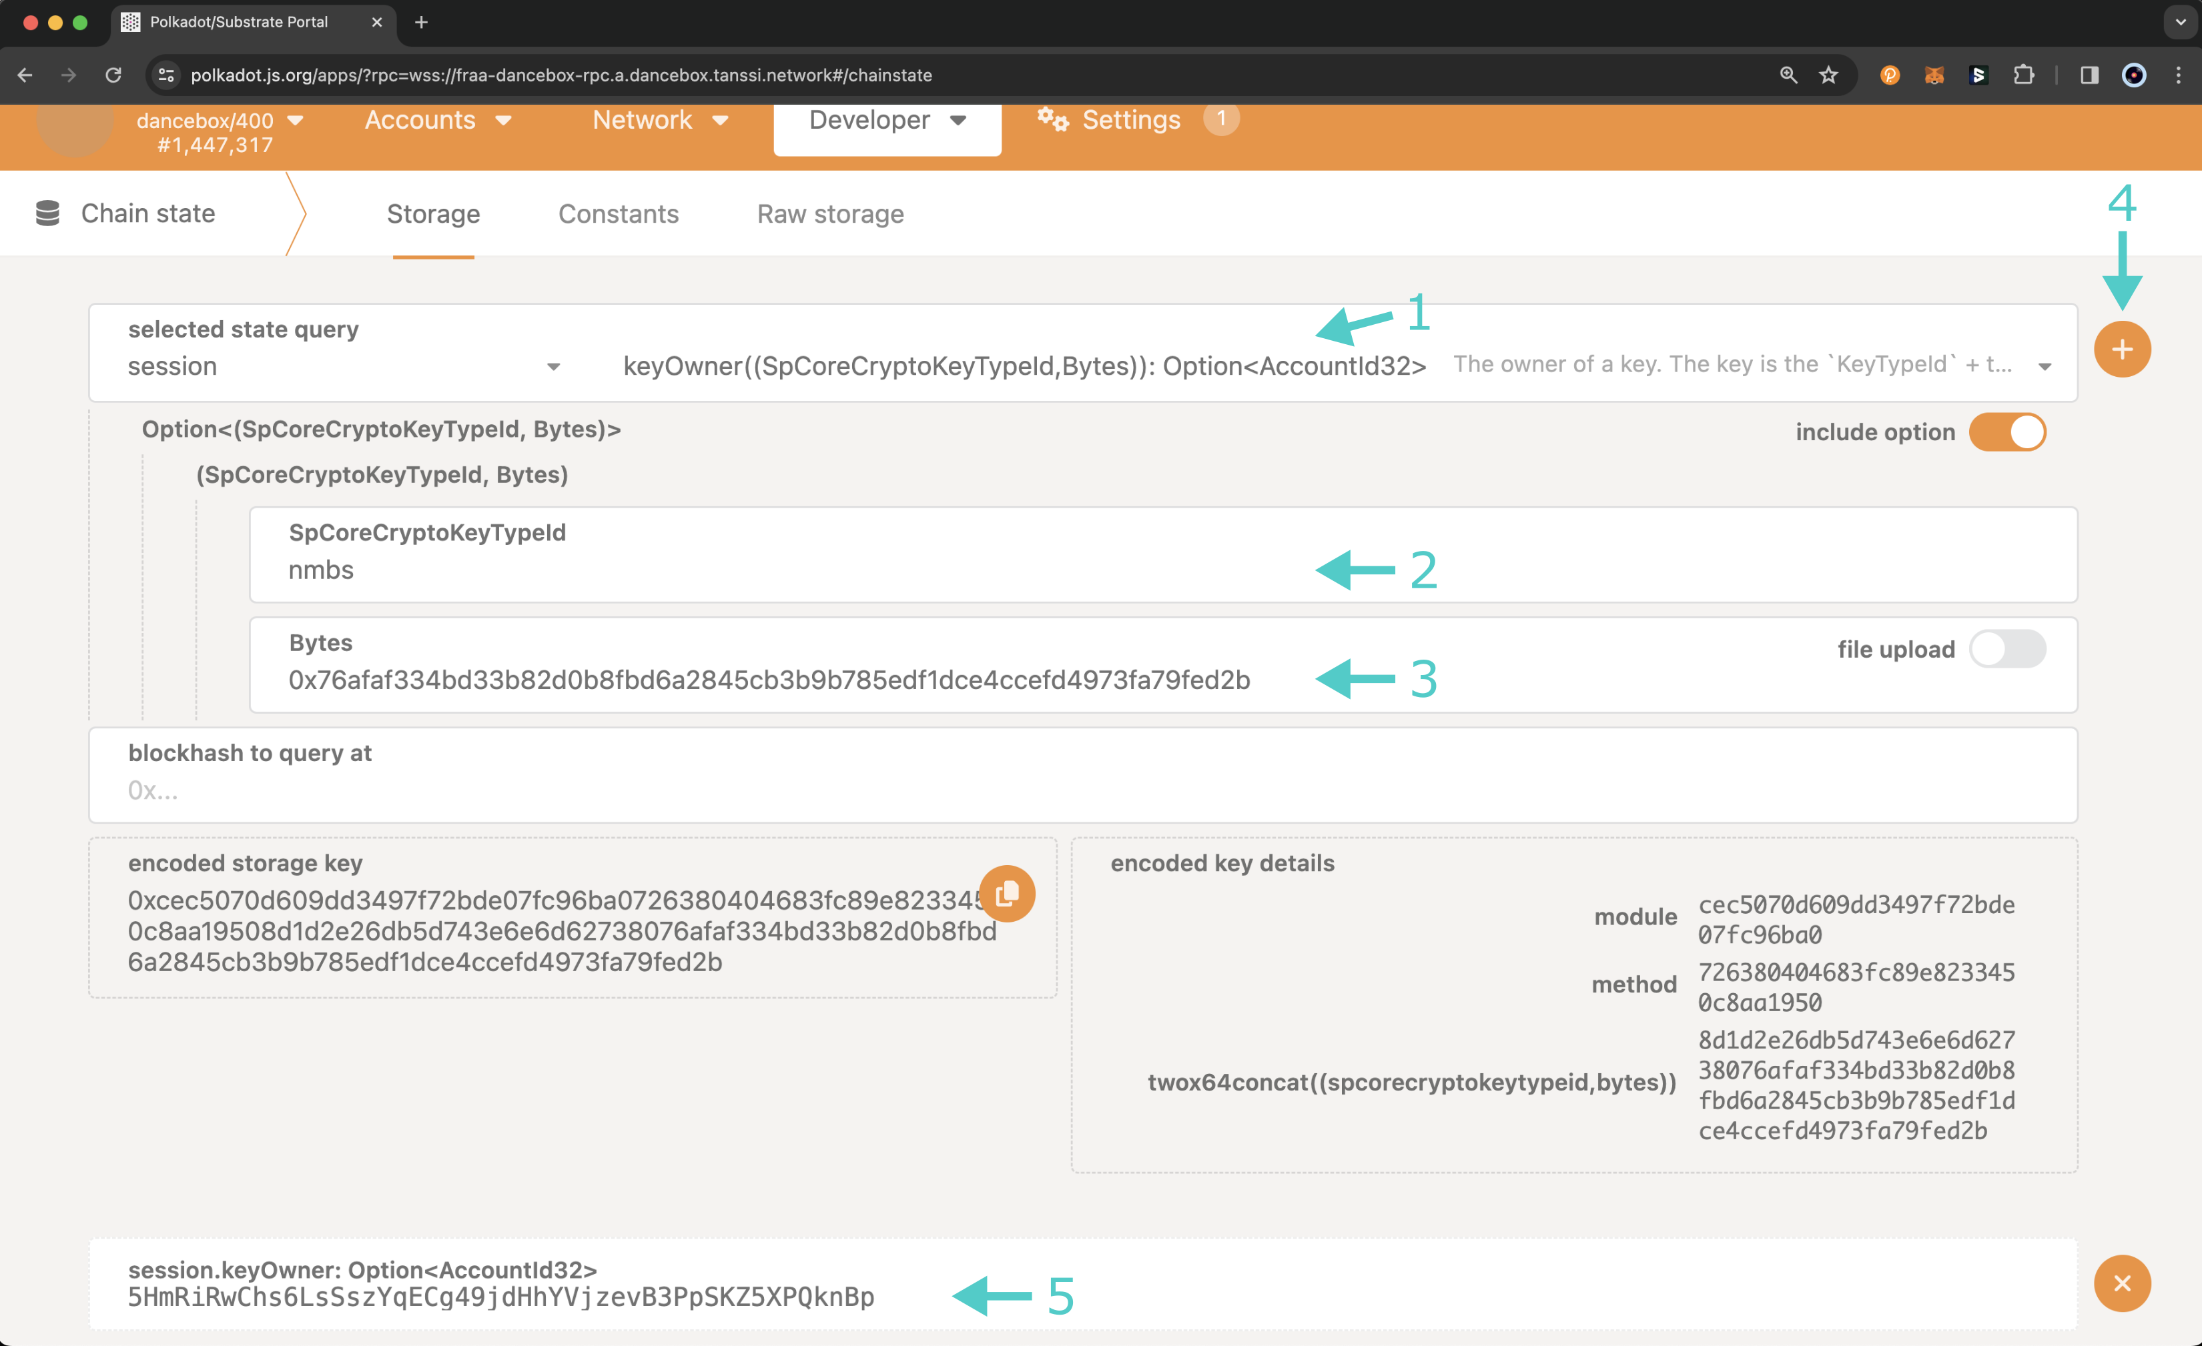This screenshot has width=2202, height=1346.
Task: Open the browser profile avatar
Action: tap(2133, 75)
